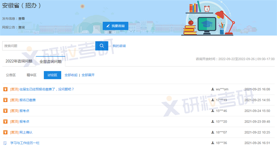Click user icon next to 17***19
The image size is (277, 147).
click(213, 100)
